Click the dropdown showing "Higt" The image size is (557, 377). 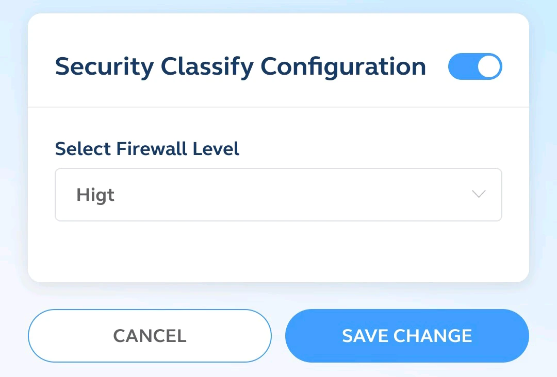click(278, 195)
